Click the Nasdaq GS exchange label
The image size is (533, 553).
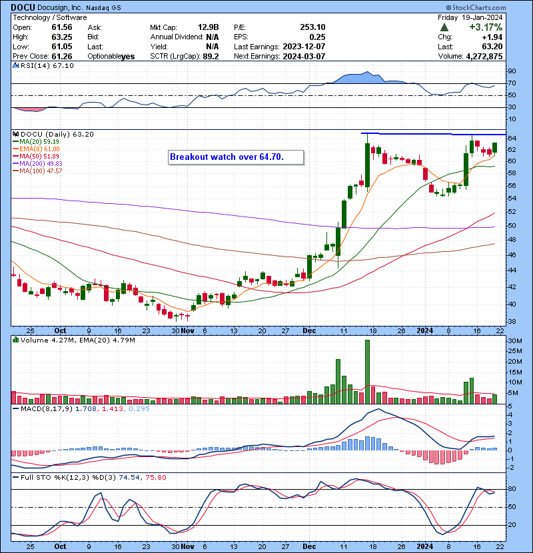(x=103, y=8)
